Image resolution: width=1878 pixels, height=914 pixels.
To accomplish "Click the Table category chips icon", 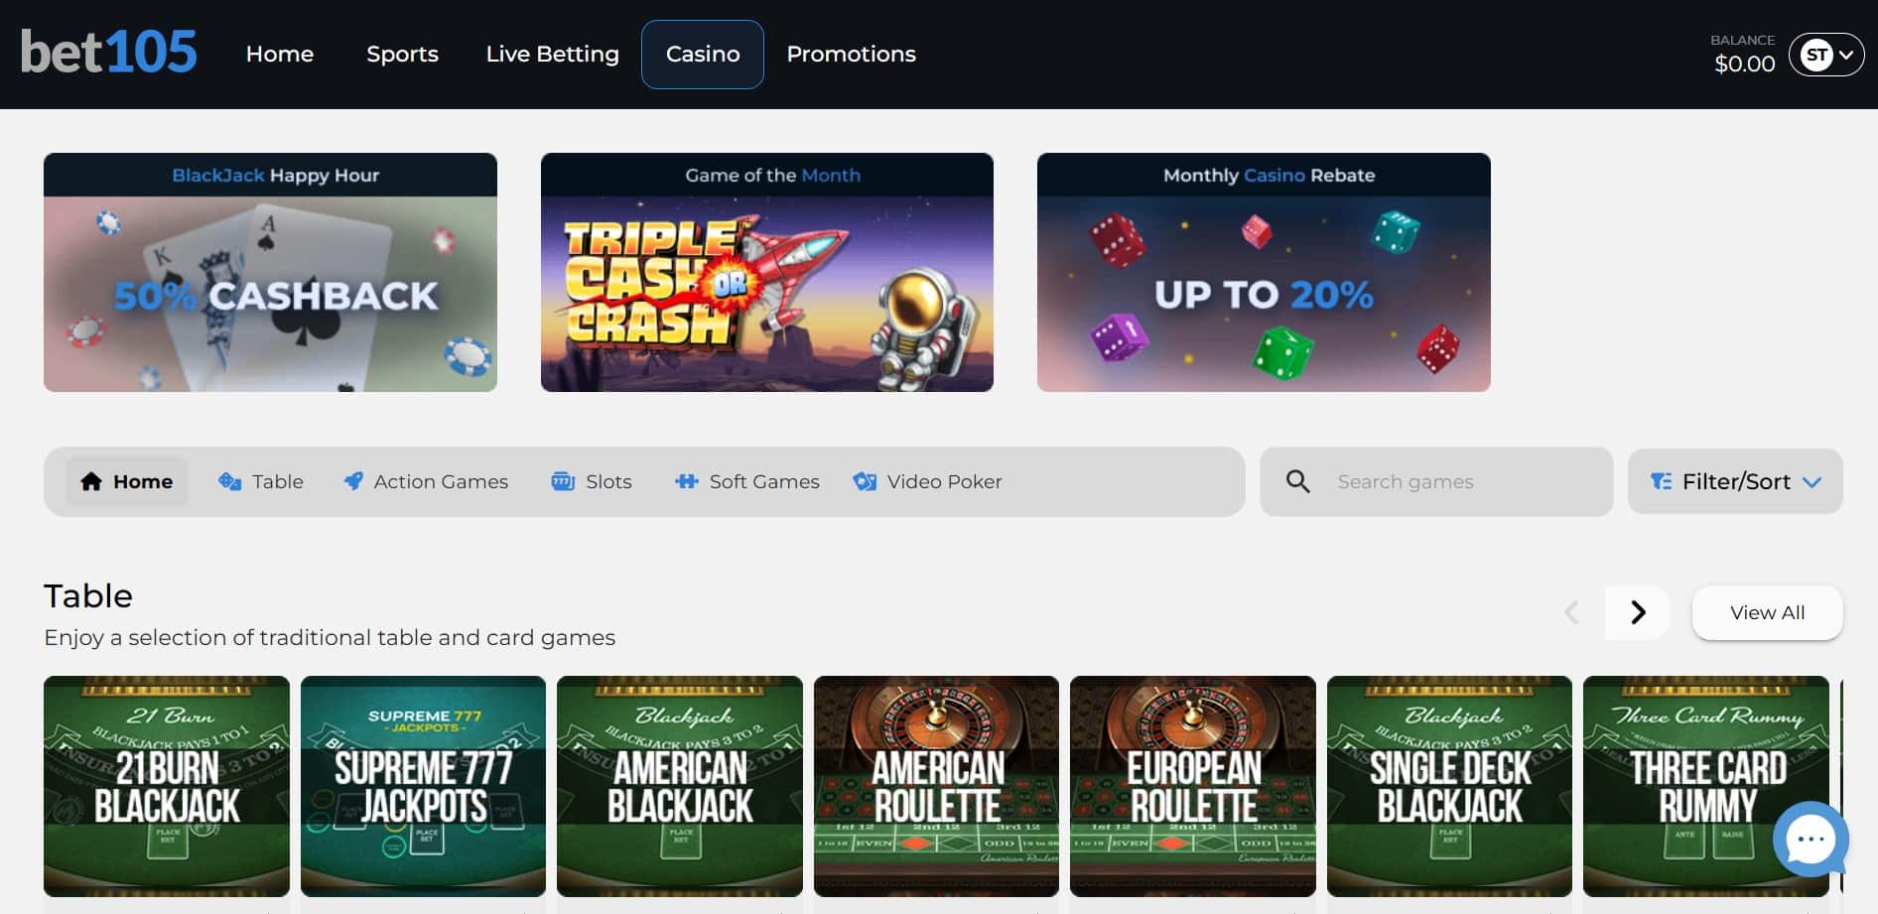I will [229, 481].
